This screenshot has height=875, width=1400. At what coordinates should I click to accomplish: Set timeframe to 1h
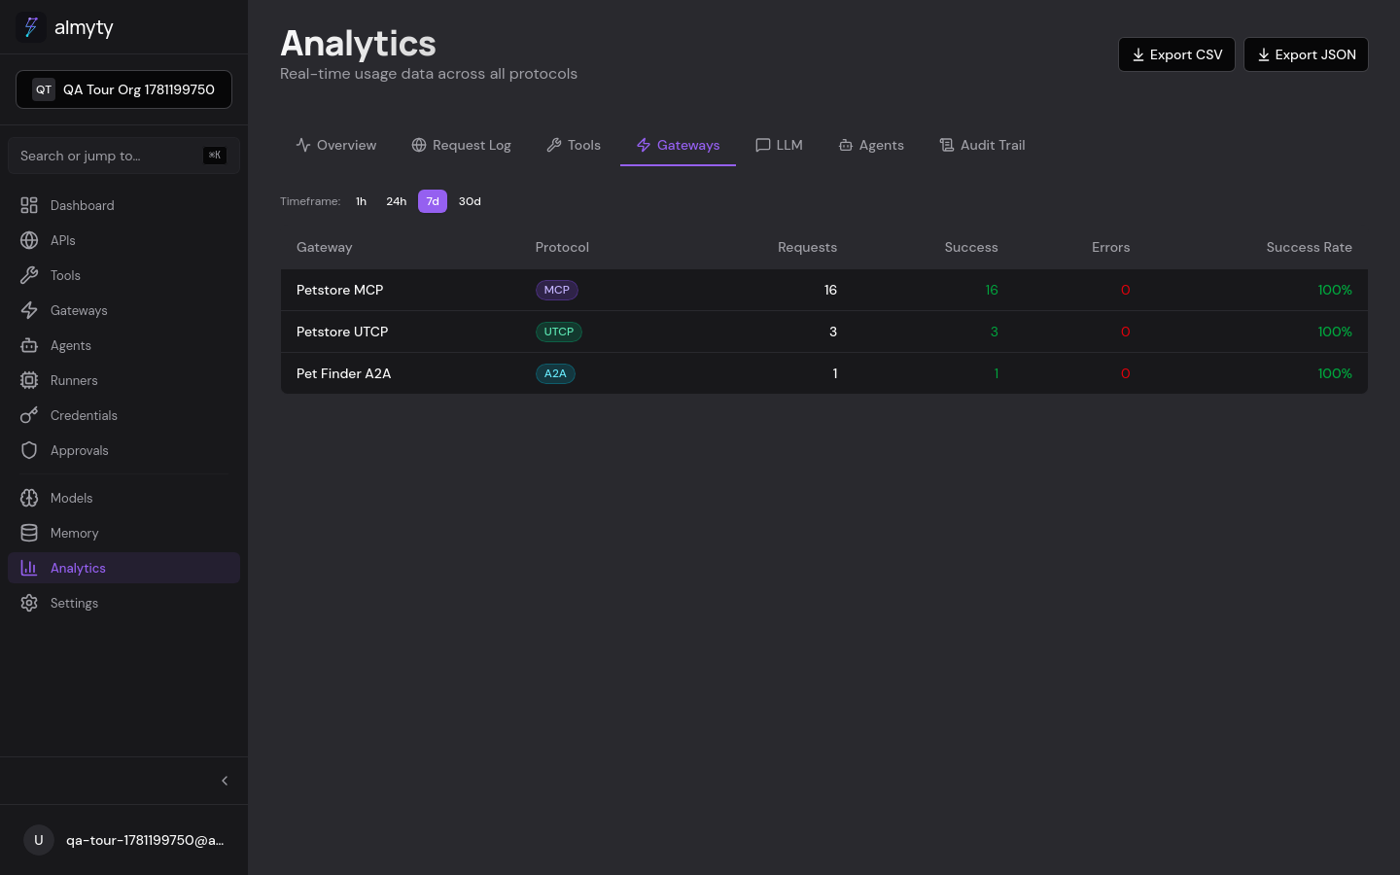pos(361,201)
